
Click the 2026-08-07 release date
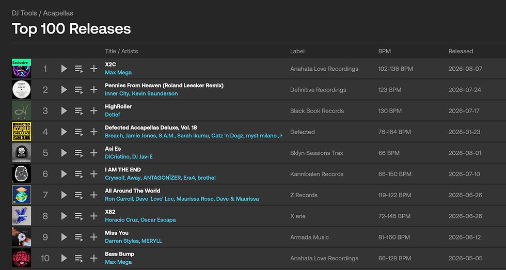click(x=465, y=69)
